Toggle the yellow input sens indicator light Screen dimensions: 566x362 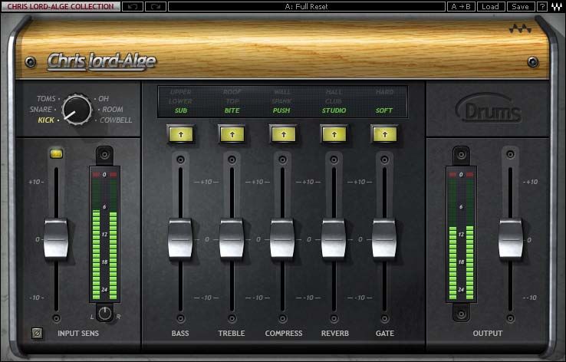[56, 154]
